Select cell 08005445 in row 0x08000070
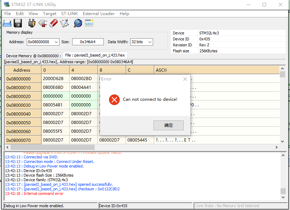The height and width of the screenshot is (210, 290). (x=140, y=140)
